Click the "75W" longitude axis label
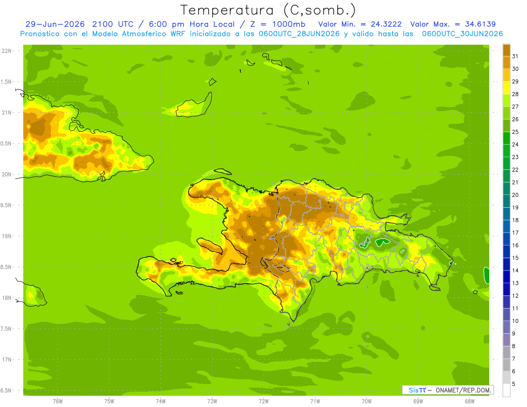Viewport: 527px width, 407px height. (x=109, y=401)
